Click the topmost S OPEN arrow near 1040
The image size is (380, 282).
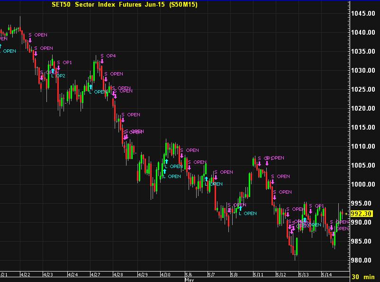click(x=30, y=40)
